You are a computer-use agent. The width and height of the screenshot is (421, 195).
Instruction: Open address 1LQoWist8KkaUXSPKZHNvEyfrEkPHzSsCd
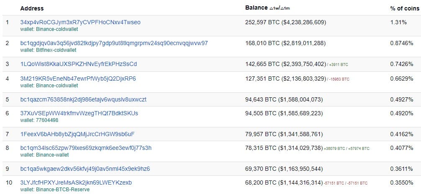(79, 64)
